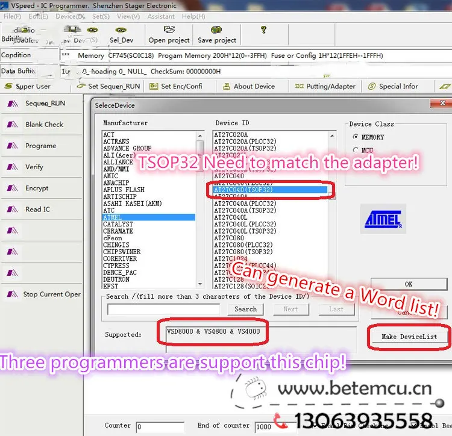Click Manufacturer list scroll-up arrow

pos(200,135)
